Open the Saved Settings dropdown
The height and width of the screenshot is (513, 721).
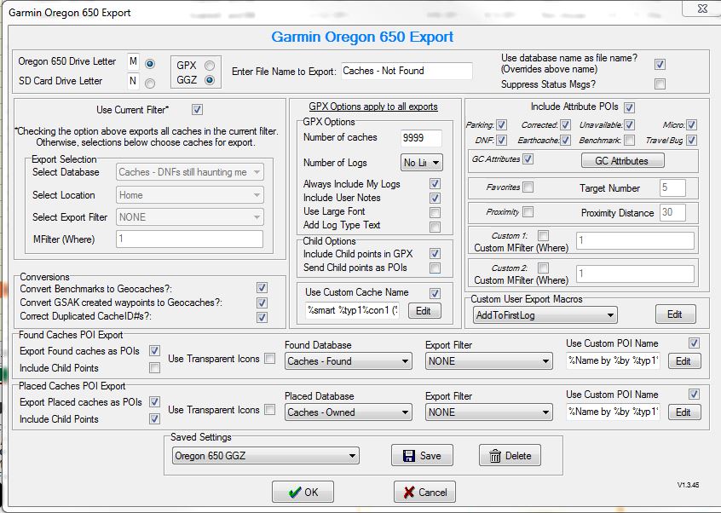coord(266,456)
